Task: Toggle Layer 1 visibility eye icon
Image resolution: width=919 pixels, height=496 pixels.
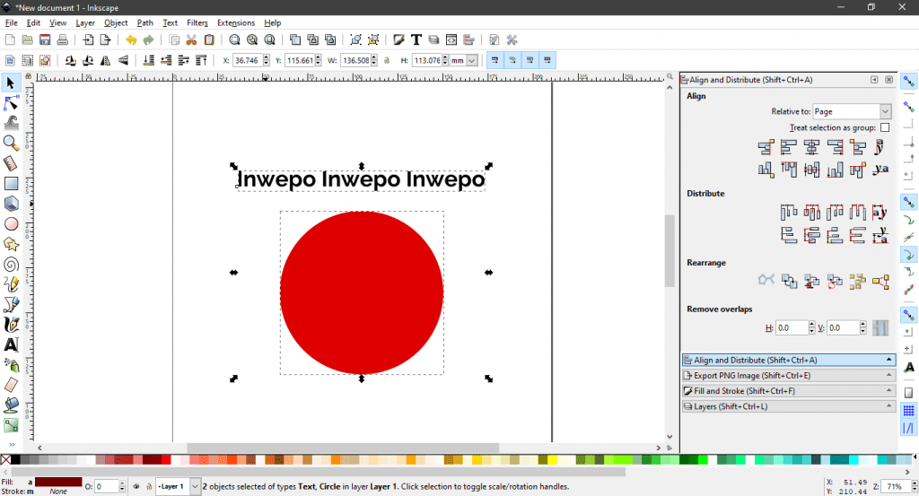Action: click(x=135, y=487)
